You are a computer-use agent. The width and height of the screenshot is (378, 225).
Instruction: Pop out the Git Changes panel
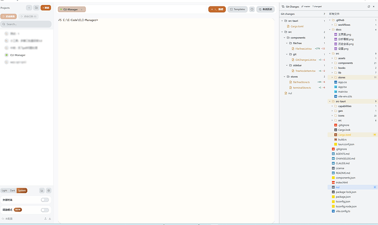tap(369, 7)
